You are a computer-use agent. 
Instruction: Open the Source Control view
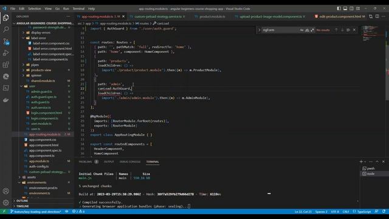(5, 41)
